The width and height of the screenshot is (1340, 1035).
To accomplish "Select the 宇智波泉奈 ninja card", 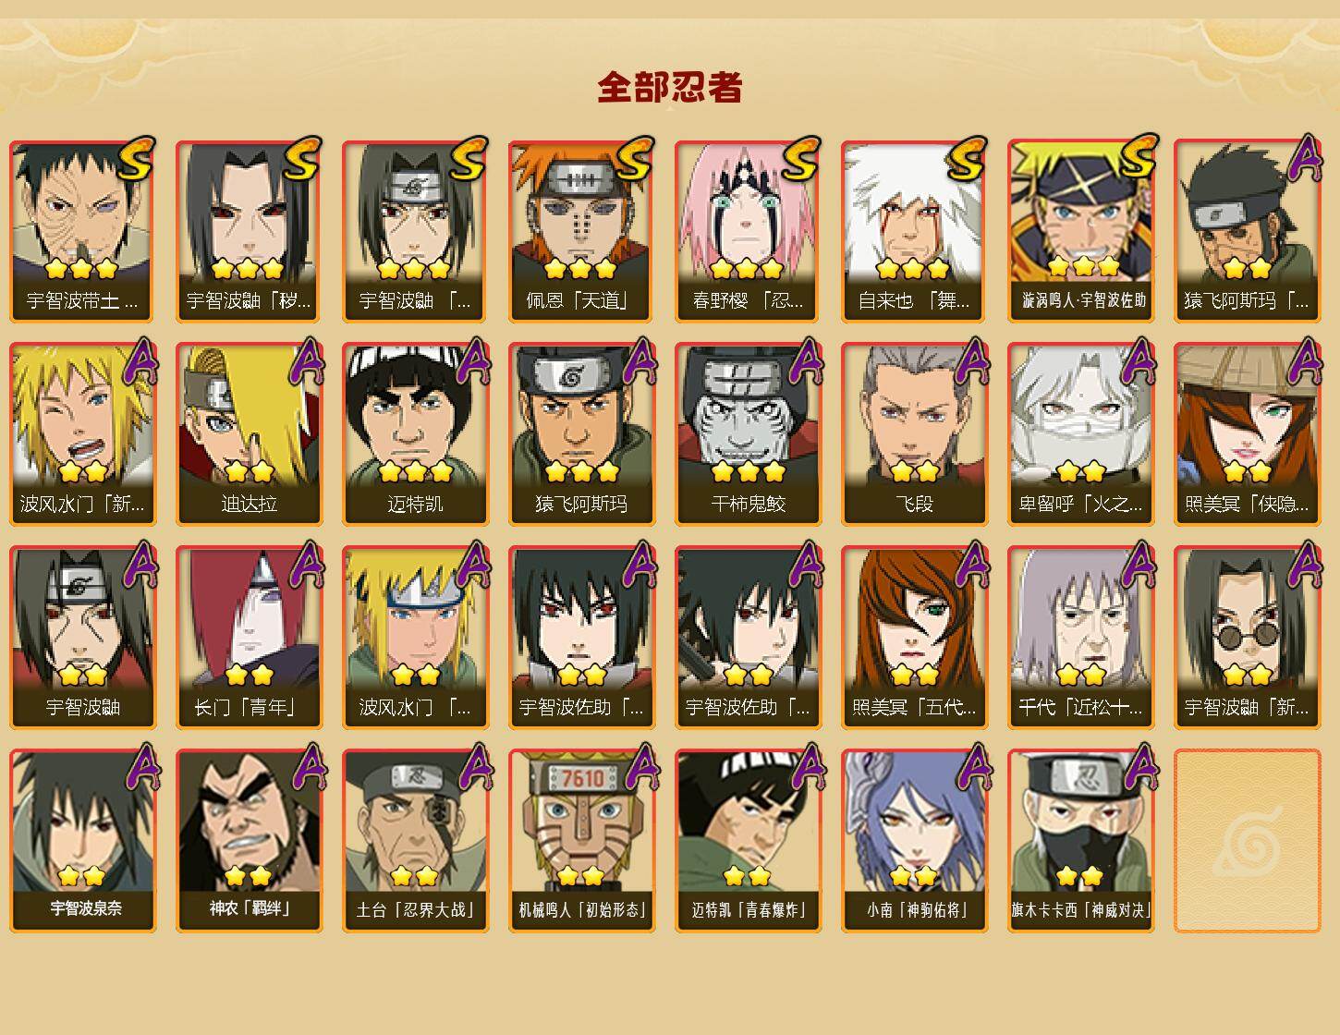I will click(82, 841).
